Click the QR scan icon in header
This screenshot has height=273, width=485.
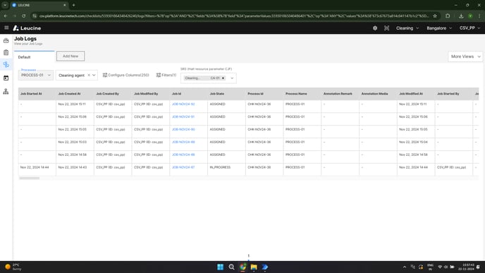tap(386, 28)
